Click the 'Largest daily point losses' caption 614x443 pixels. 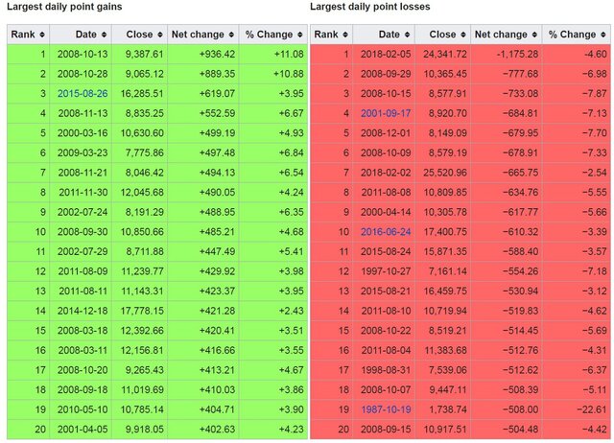[x=369, y=8]
